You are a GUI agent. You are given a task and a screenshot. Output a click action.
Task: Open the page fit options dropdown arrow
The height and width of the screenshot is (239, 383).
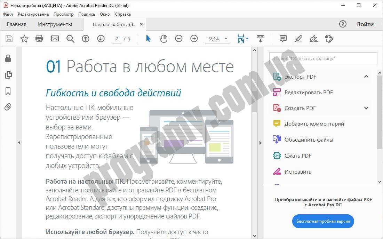[x=247, y=39]
